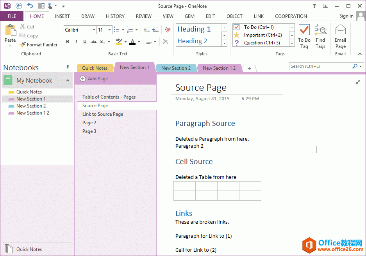
Task: Toggle the pin on the Notebooks pane
Action: 68,67
